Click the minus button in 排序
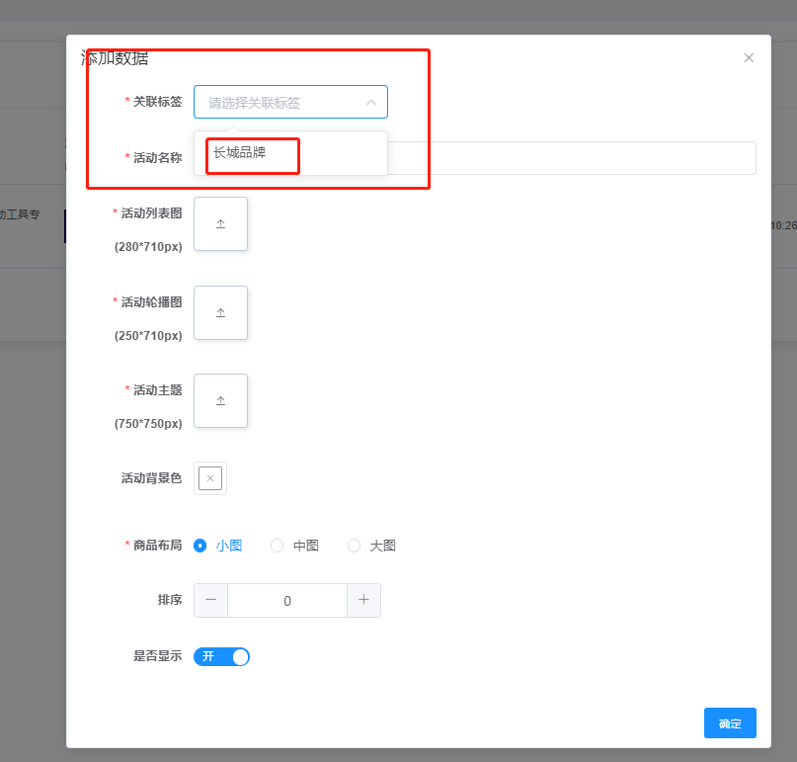The height and width of the screenshot is (762, 797). [210, 600]
